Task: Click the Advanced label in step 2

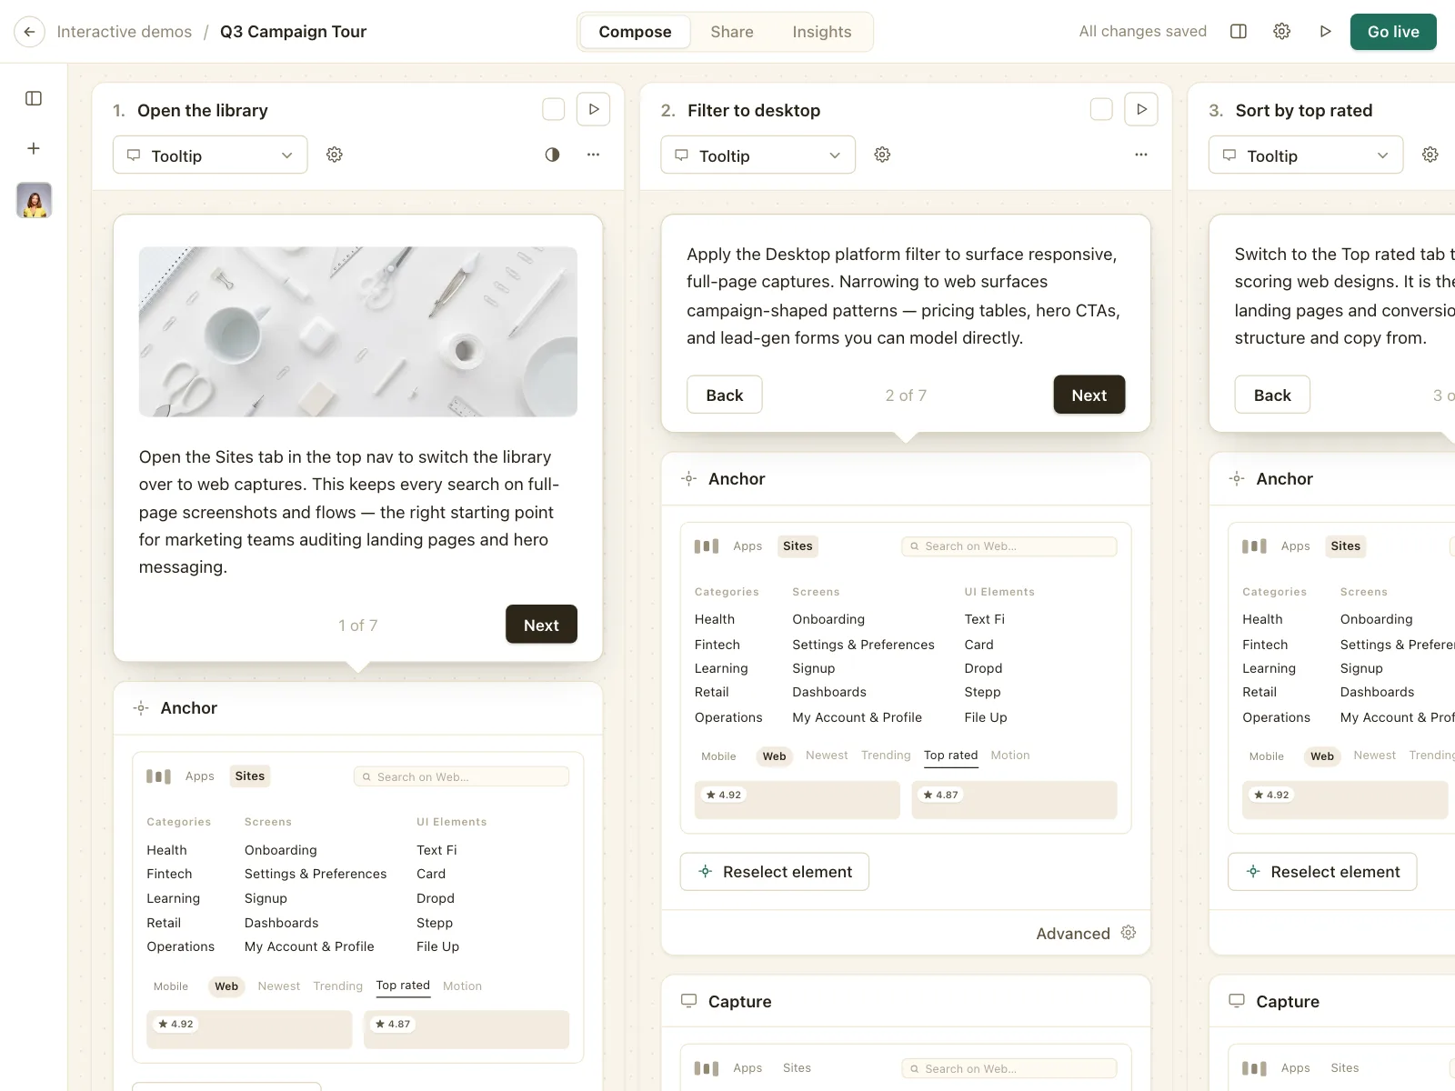Action: pyautogui.click(x=1073, y=933)
